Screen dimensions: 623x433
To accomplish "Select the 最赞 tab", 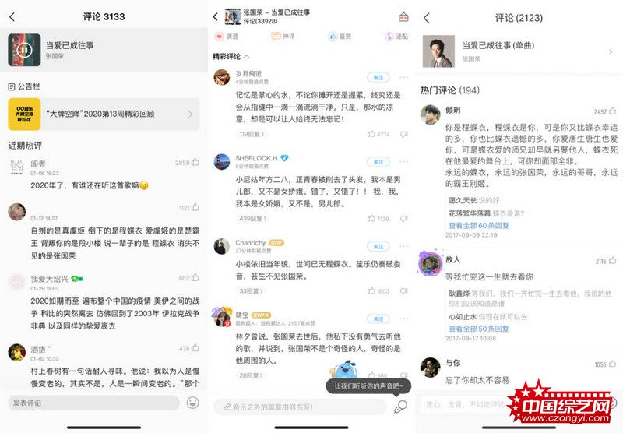I will click(x=340, y=37).
